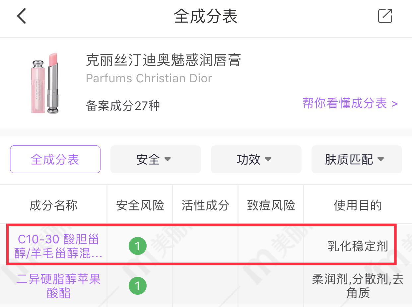The width and height of the screenshot is (412, 307).
Task: Tap the Dior lipstick product thumbnail
Action: 45,83
